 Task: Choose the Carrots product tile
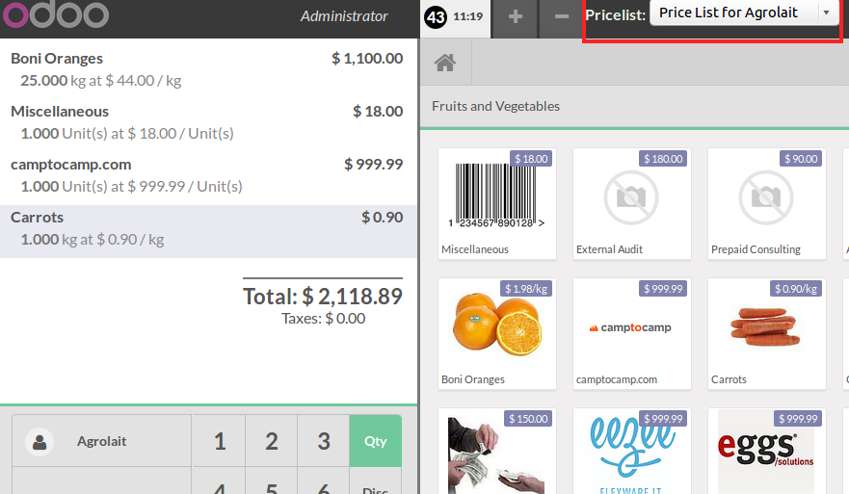[767, 333]
